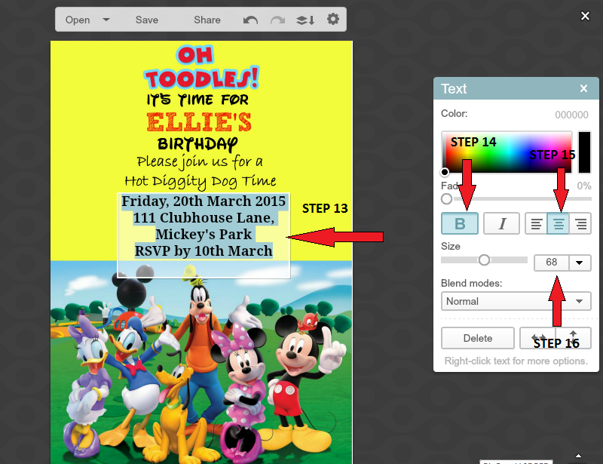Click the black color preview swatch
Image resolution: width=603 pixels, height=464 pixels.
(x=584, y=152)
